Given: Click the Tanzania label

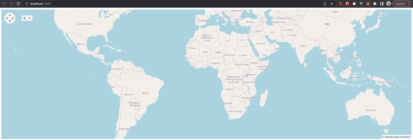Looking at the screenshot, I should pyautogui.click(x=249, y=82).
